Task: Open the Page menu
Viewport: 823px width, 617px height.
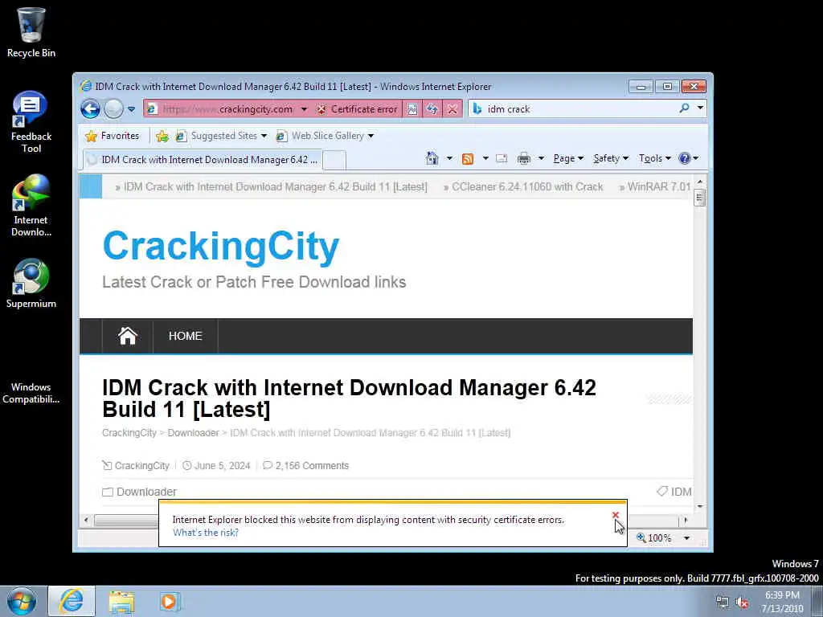Action: click(568, 158)
